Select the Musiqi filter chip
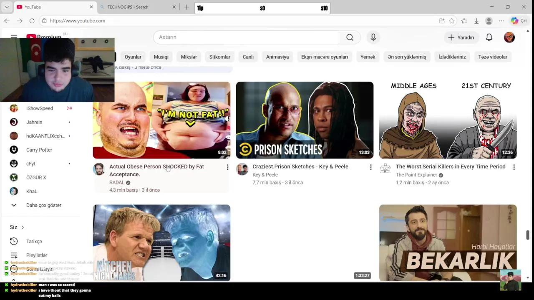This screenshot has height=300, width=534. click(161, 57)
